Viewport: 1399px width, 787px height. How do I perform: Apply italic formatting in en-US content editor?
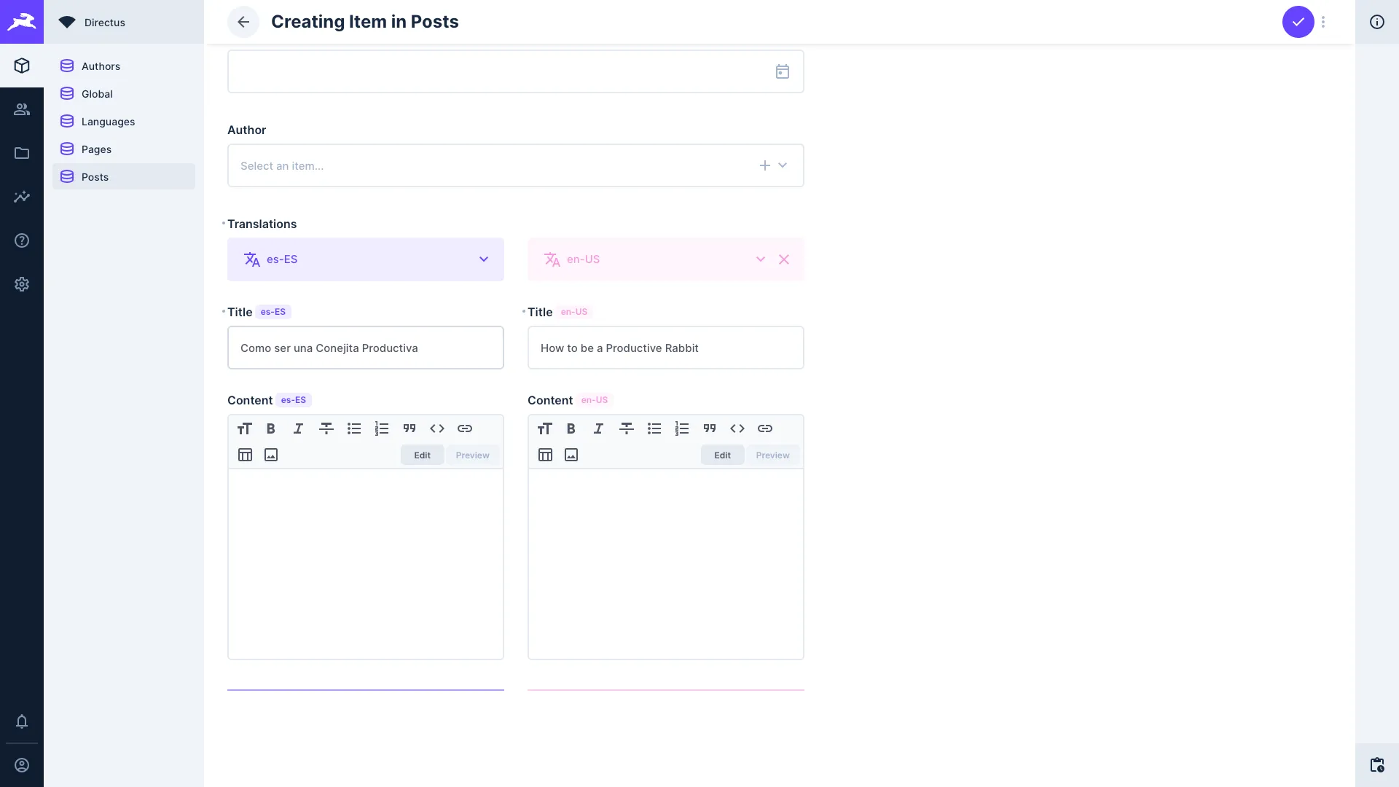point(598,428)
